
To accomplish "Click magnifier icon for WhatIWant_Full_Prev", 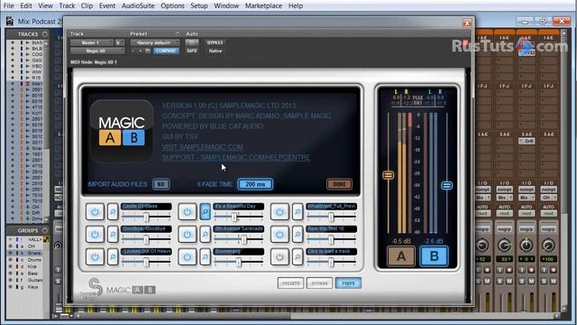I will coord(298,212).
